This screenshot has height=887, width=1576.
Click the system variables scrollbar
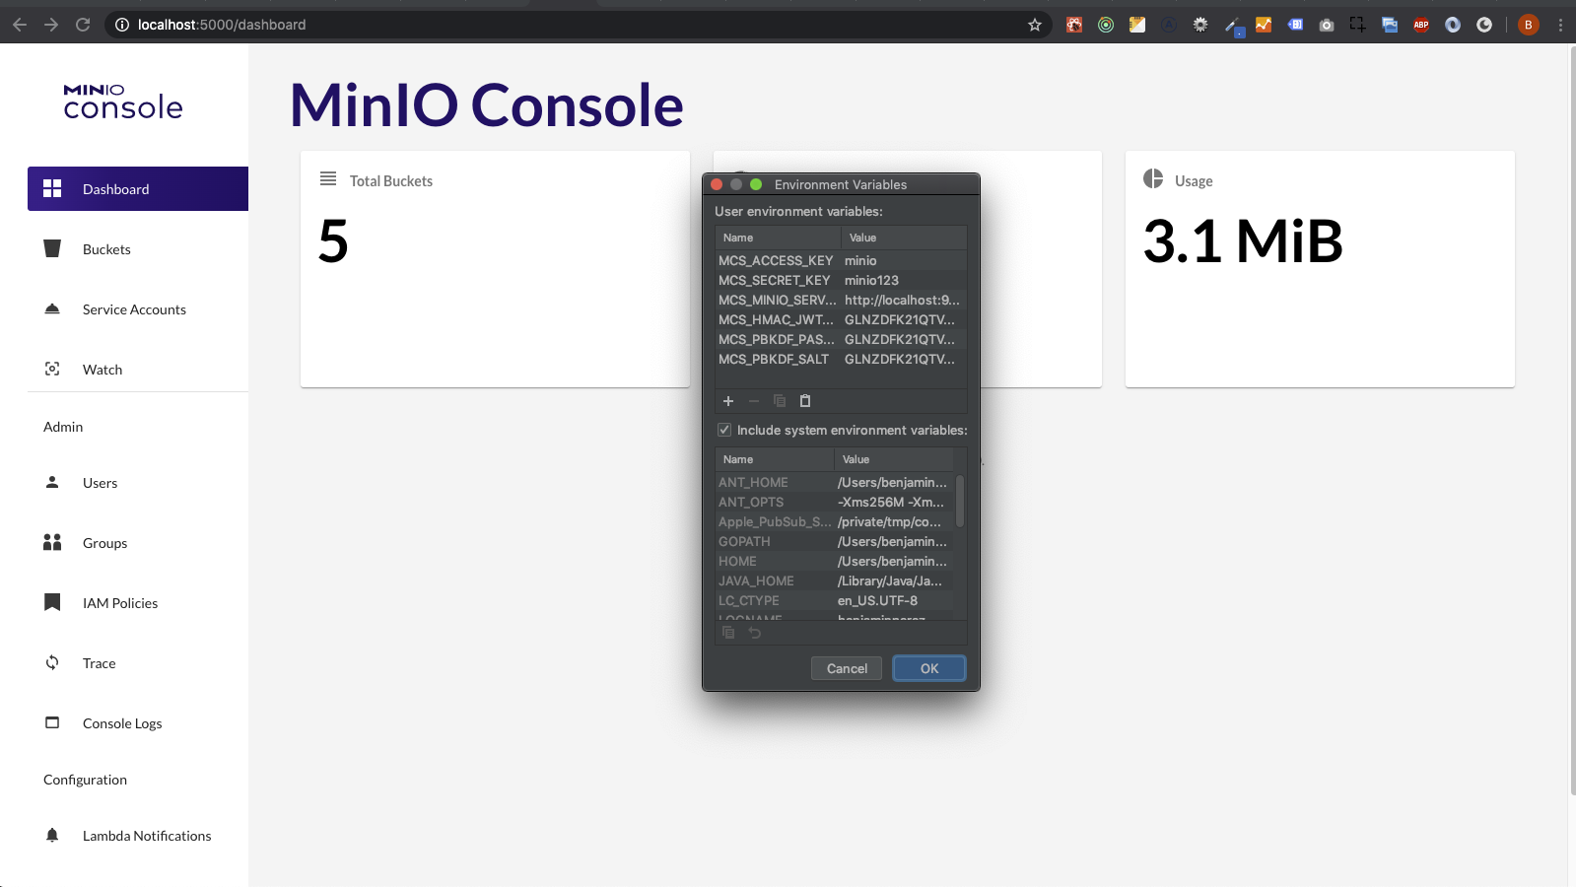pyautogui.click(x=960, y=501)
